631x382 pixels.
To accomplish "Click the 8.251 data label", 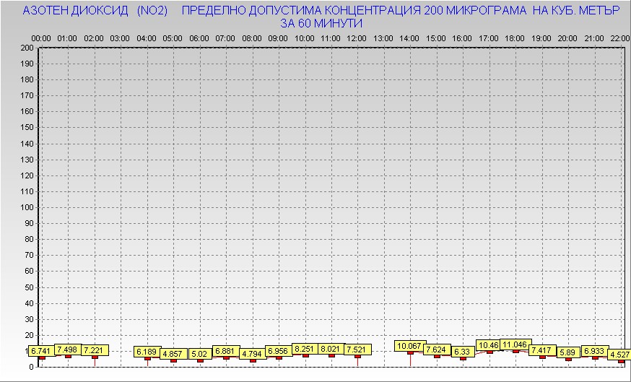I will [305, 349].
